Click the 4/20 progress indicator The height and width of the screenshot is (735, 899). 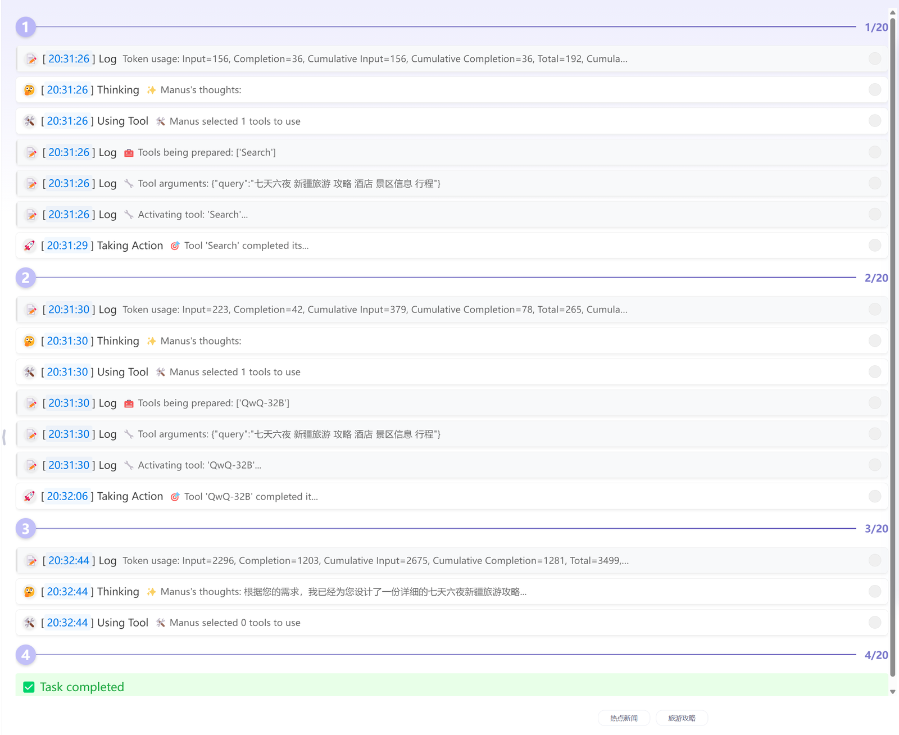tap(876, 655)
